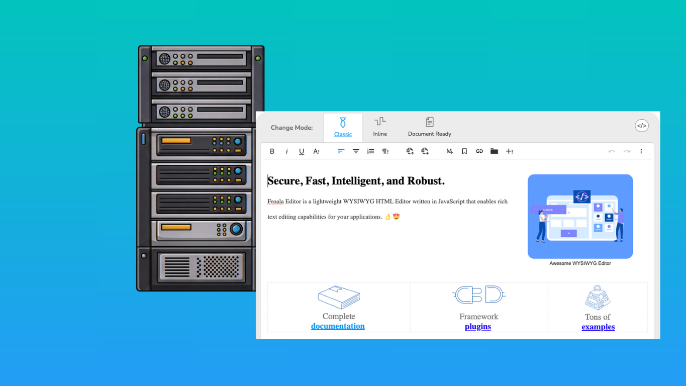Apply left text alignment
The height and width of the screenshot is (386, 686).
[341, 151]
